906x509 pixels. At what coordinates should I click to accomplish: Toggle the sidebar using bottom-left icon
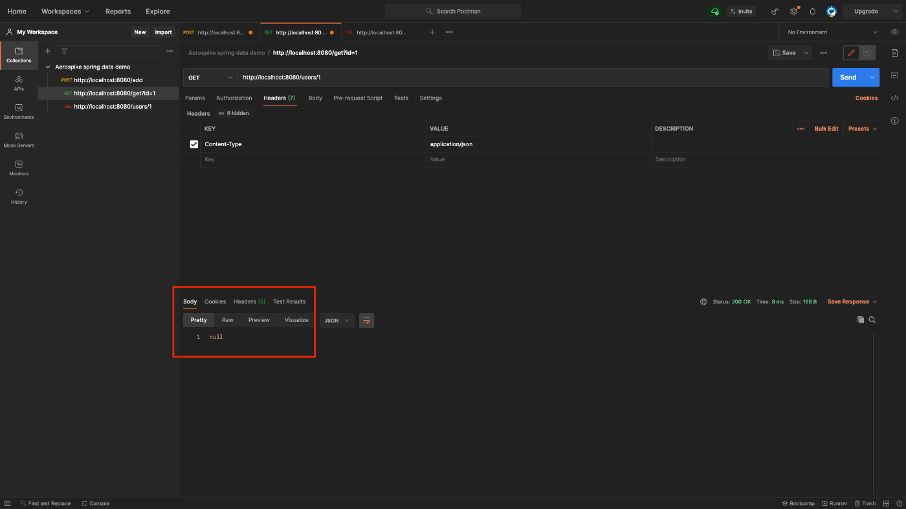click(x=8, y=503)
